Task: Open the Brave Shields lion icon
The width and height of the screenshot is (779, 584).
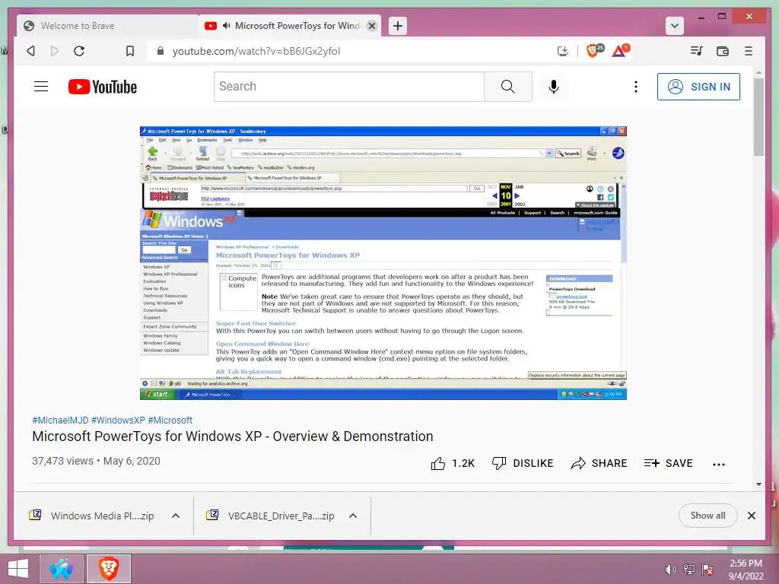Action: coord(593,50)
